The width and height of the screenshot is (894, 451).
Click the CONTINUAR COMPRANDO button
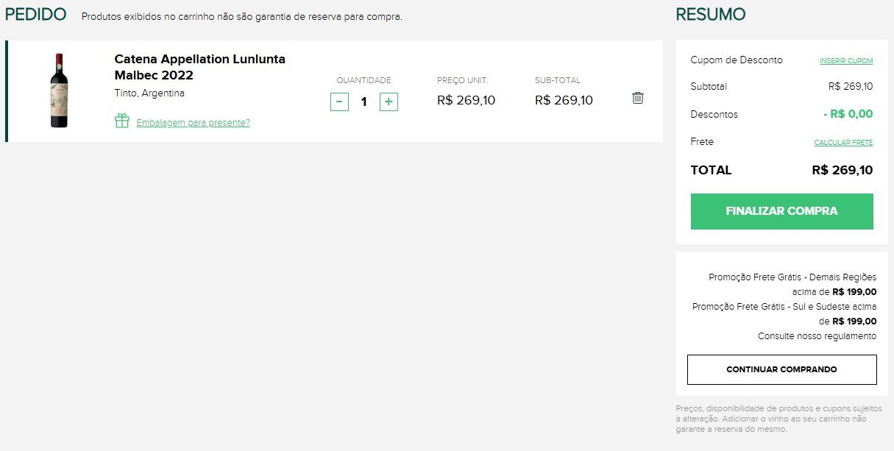coord(781,369)
